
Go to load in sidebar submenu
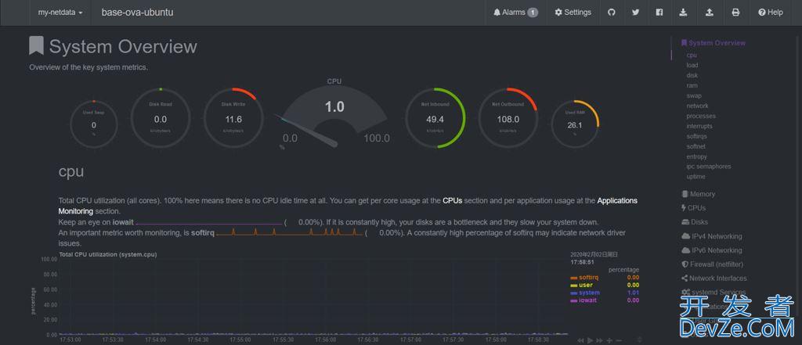pyautogui.click(x=692, y=66)
